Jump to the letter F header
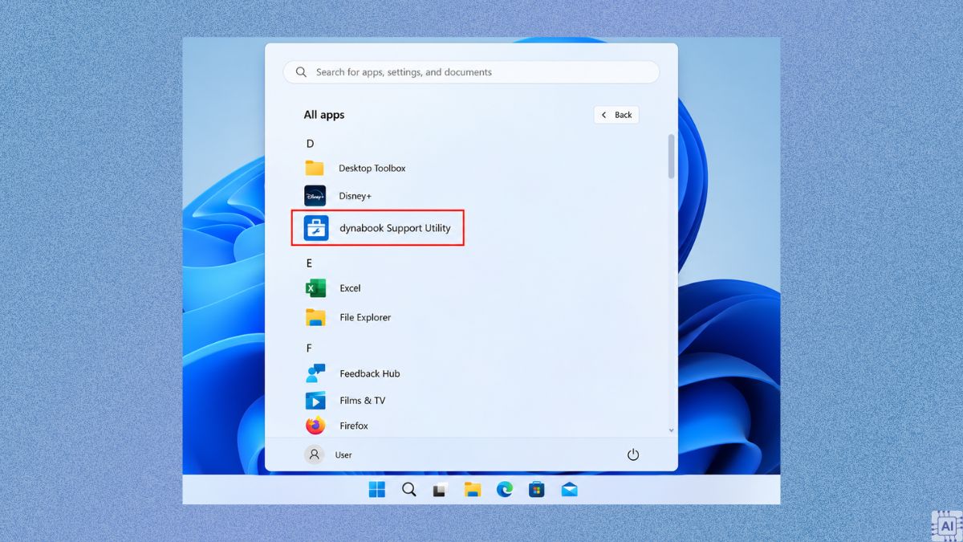 coord(309,348)
